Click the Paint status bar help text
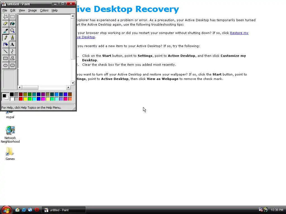This screenshot has height=214, width=286. pyautogui.click(x=31, y=108)
